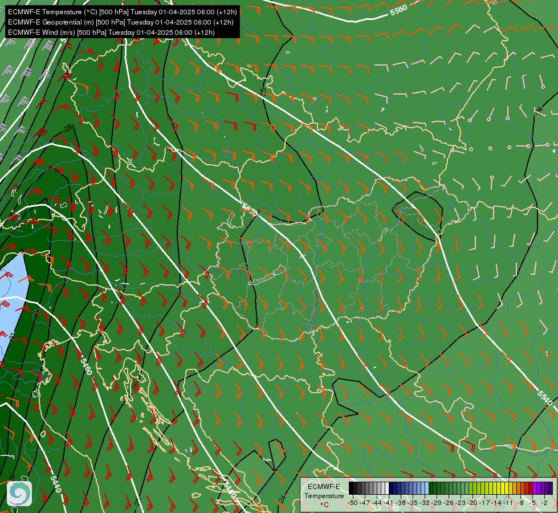Click the light blue -32 legend swatch

[427, 488]
